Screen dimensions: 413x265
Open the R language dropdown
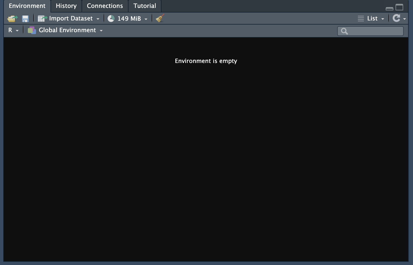(x=17, y=30)
